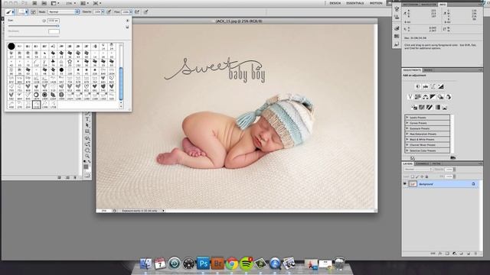Switch to the Masks tab
This screenshot has height=275, width=490.
428,70
